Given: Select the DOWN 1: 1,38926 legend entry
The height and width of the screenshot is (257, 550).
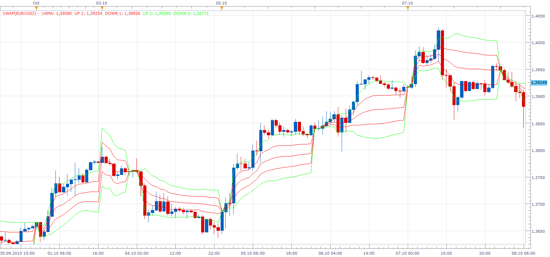Looking at the screenshot, I should (x=122, y=14).
